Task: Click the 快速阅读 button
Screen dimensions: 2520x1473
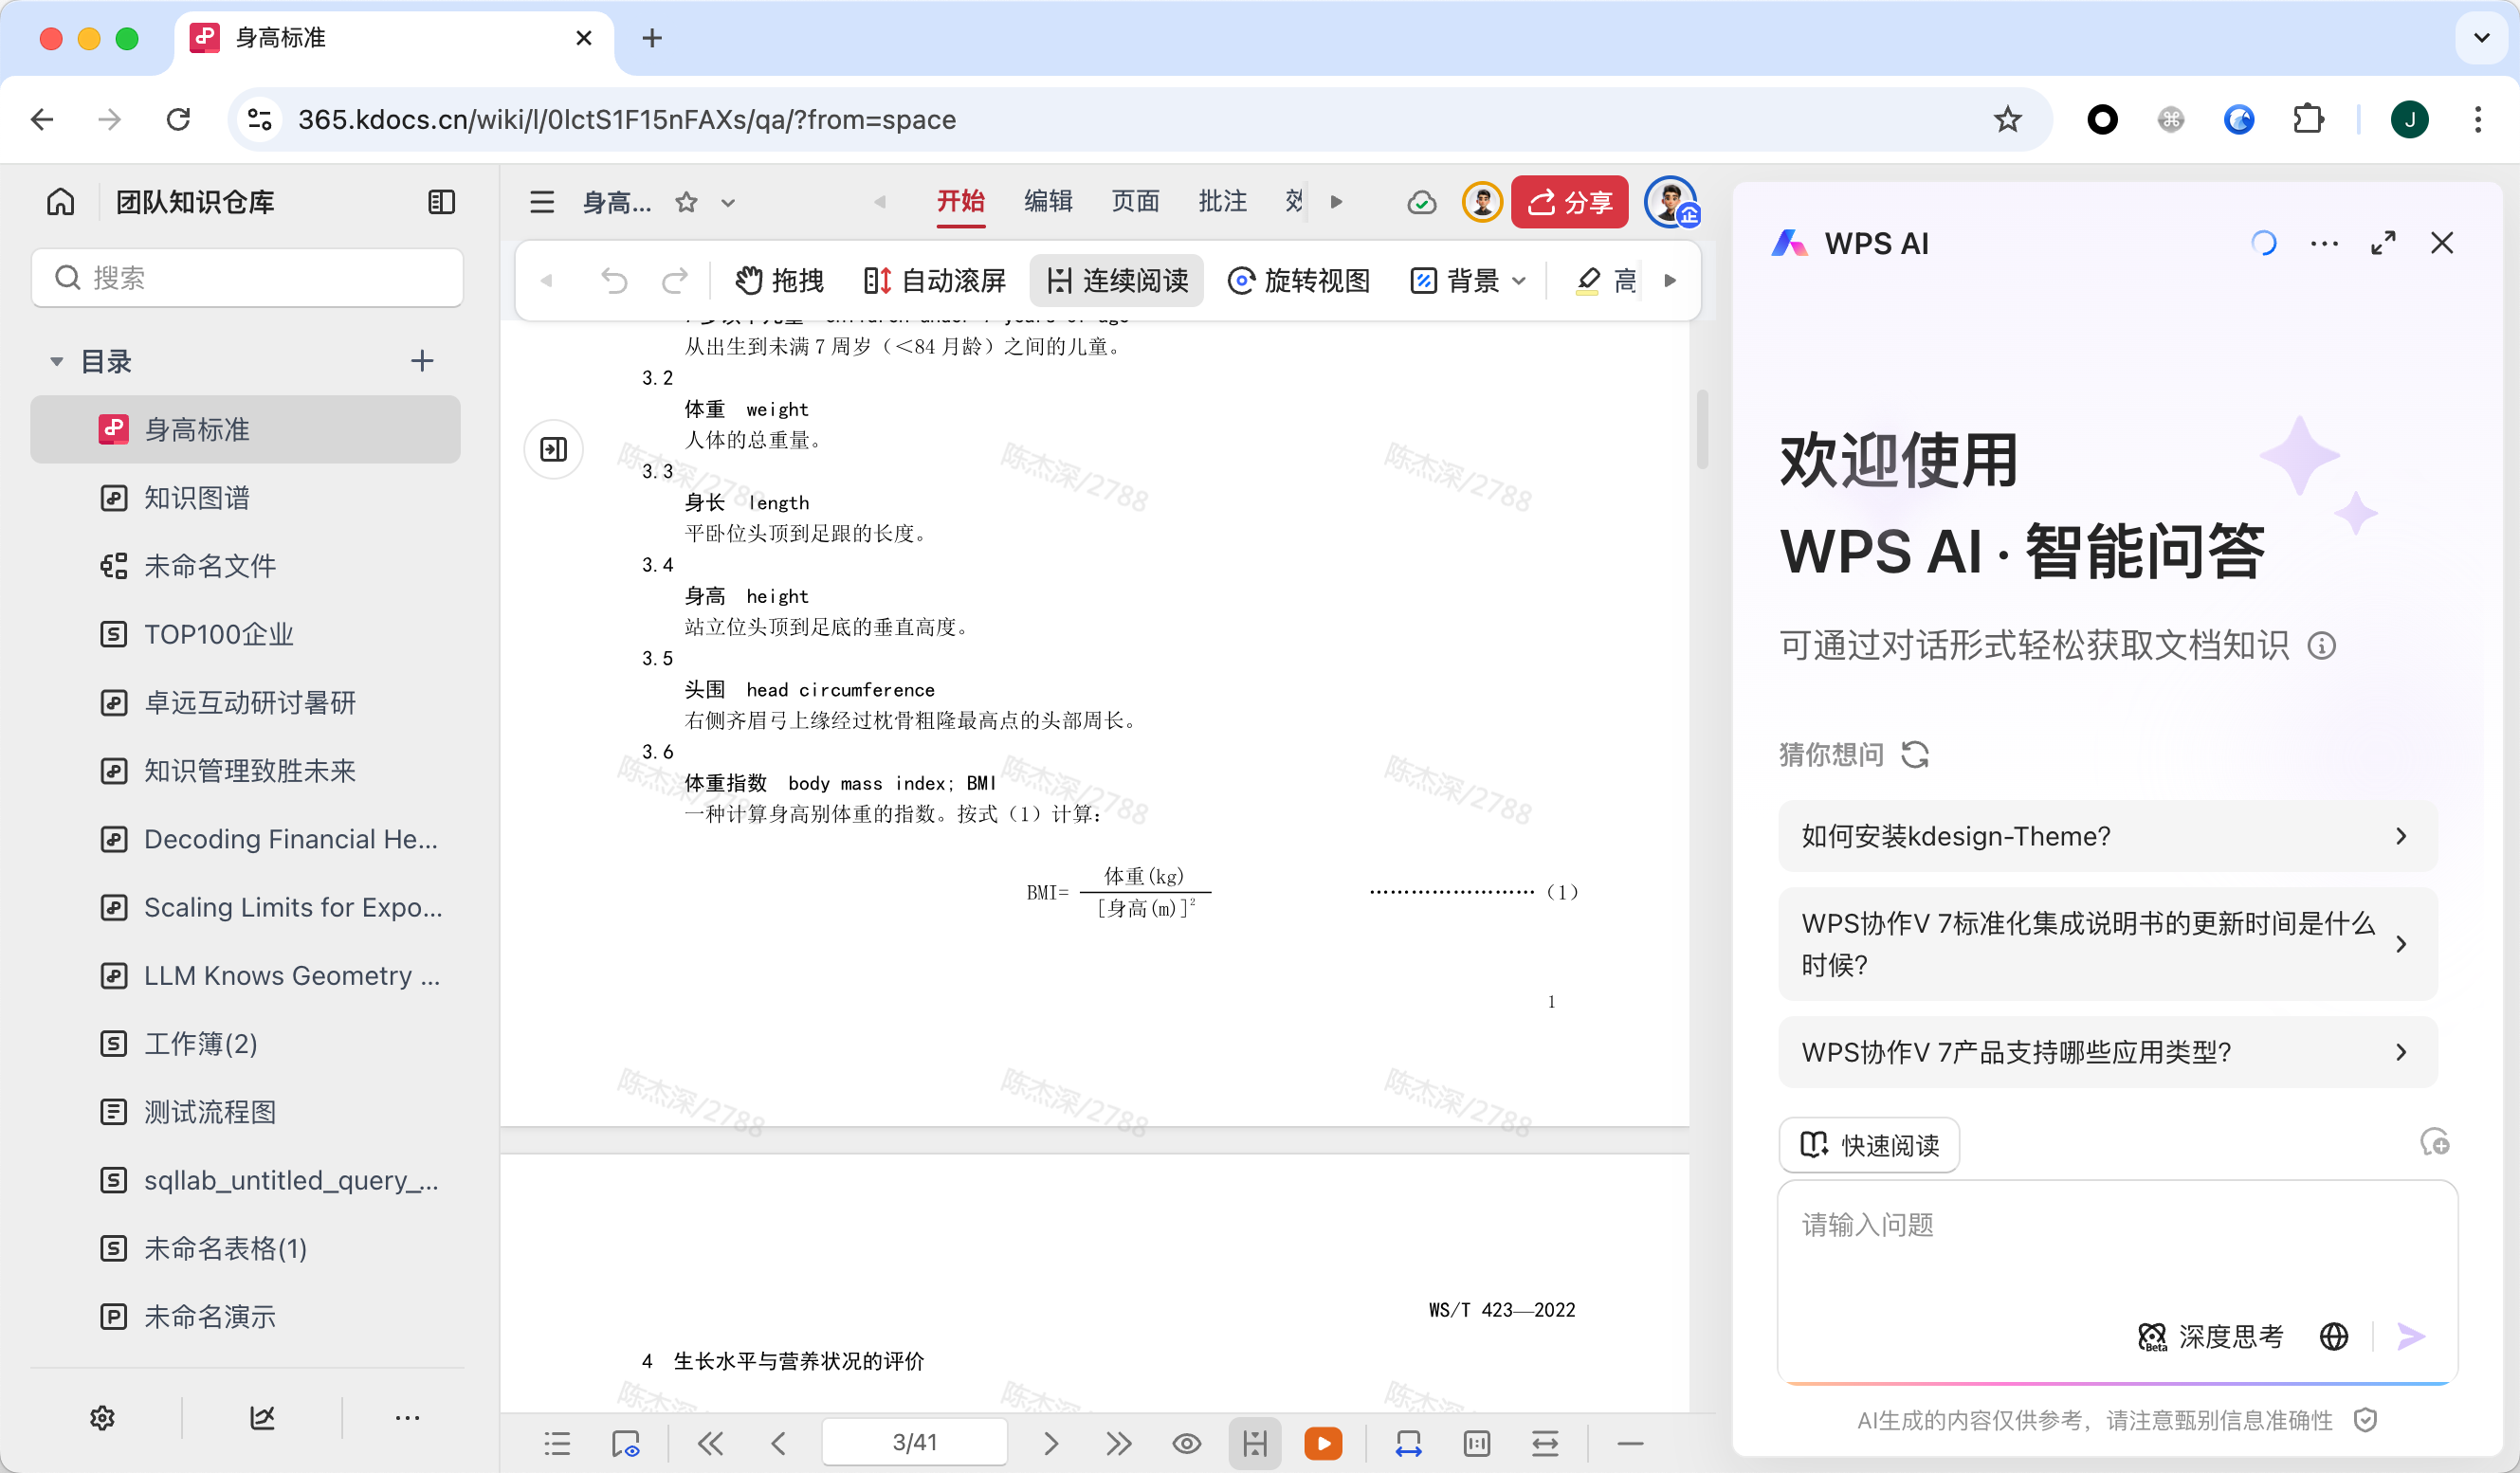Action: pyautogui.click(x=1869, y=1145)
